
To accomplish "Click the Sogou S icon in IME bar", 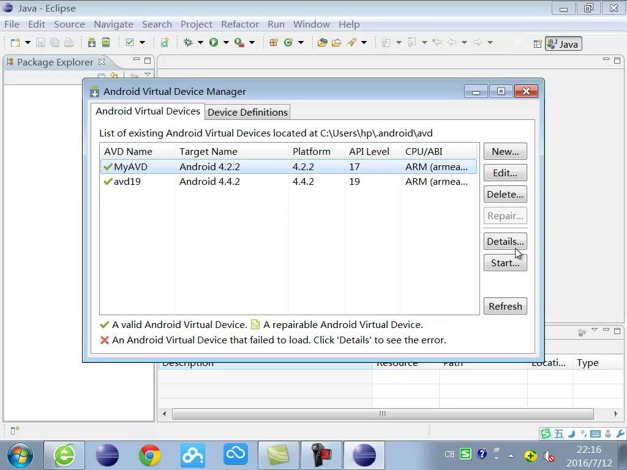I will (546, 434).
